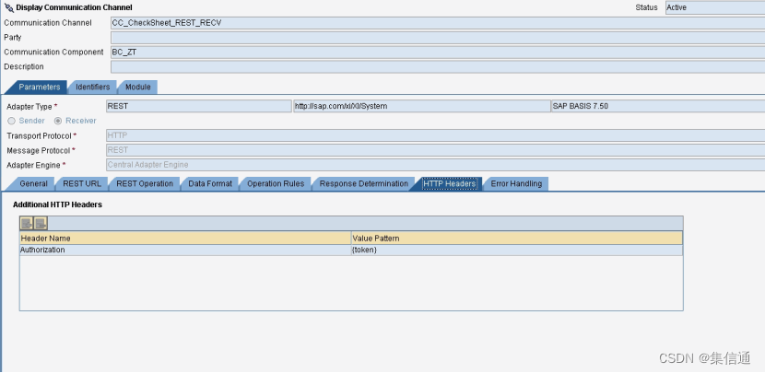
Task: Select the Receiver radio button
Action: [x=58, y=121]
